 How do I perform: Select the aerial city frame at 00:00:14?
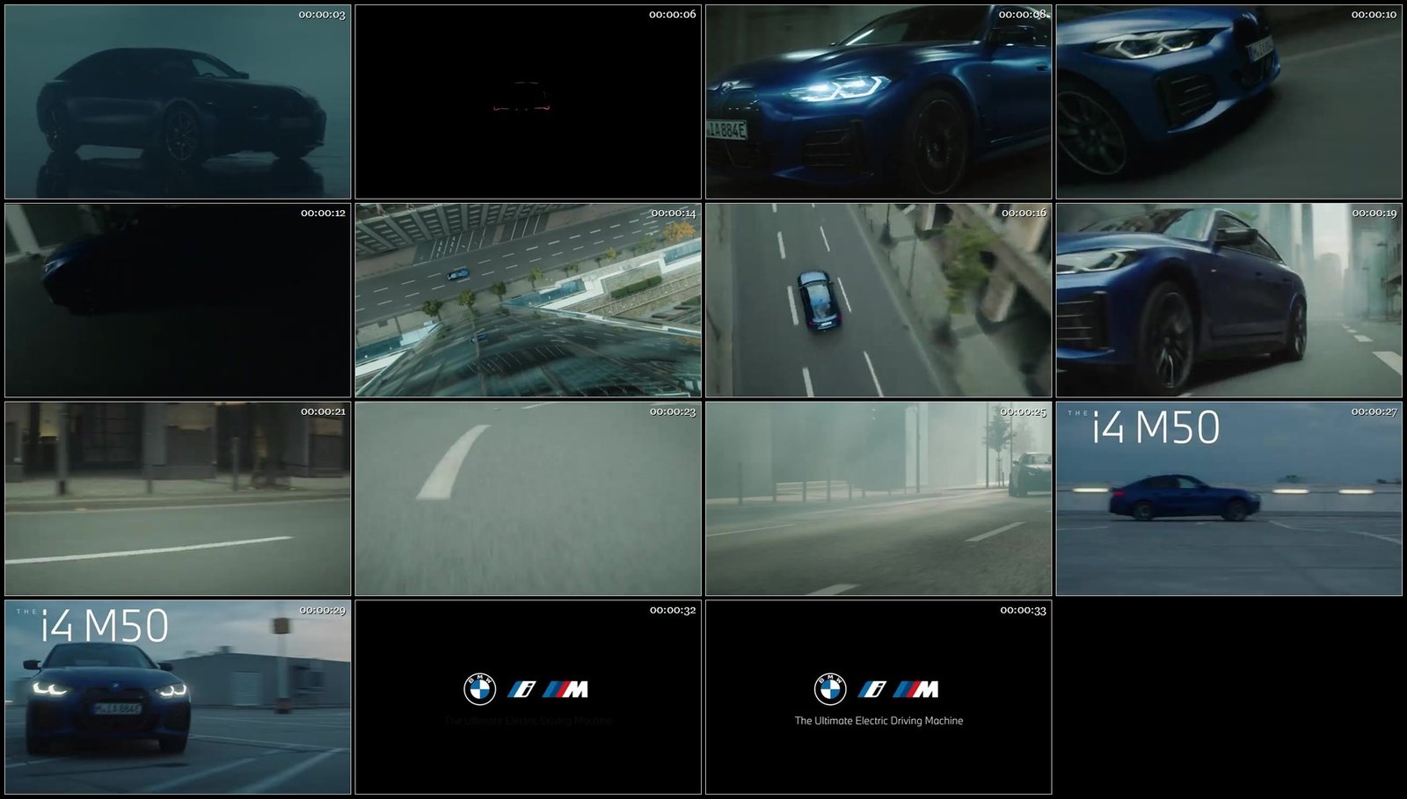click(x=528, y=301)
